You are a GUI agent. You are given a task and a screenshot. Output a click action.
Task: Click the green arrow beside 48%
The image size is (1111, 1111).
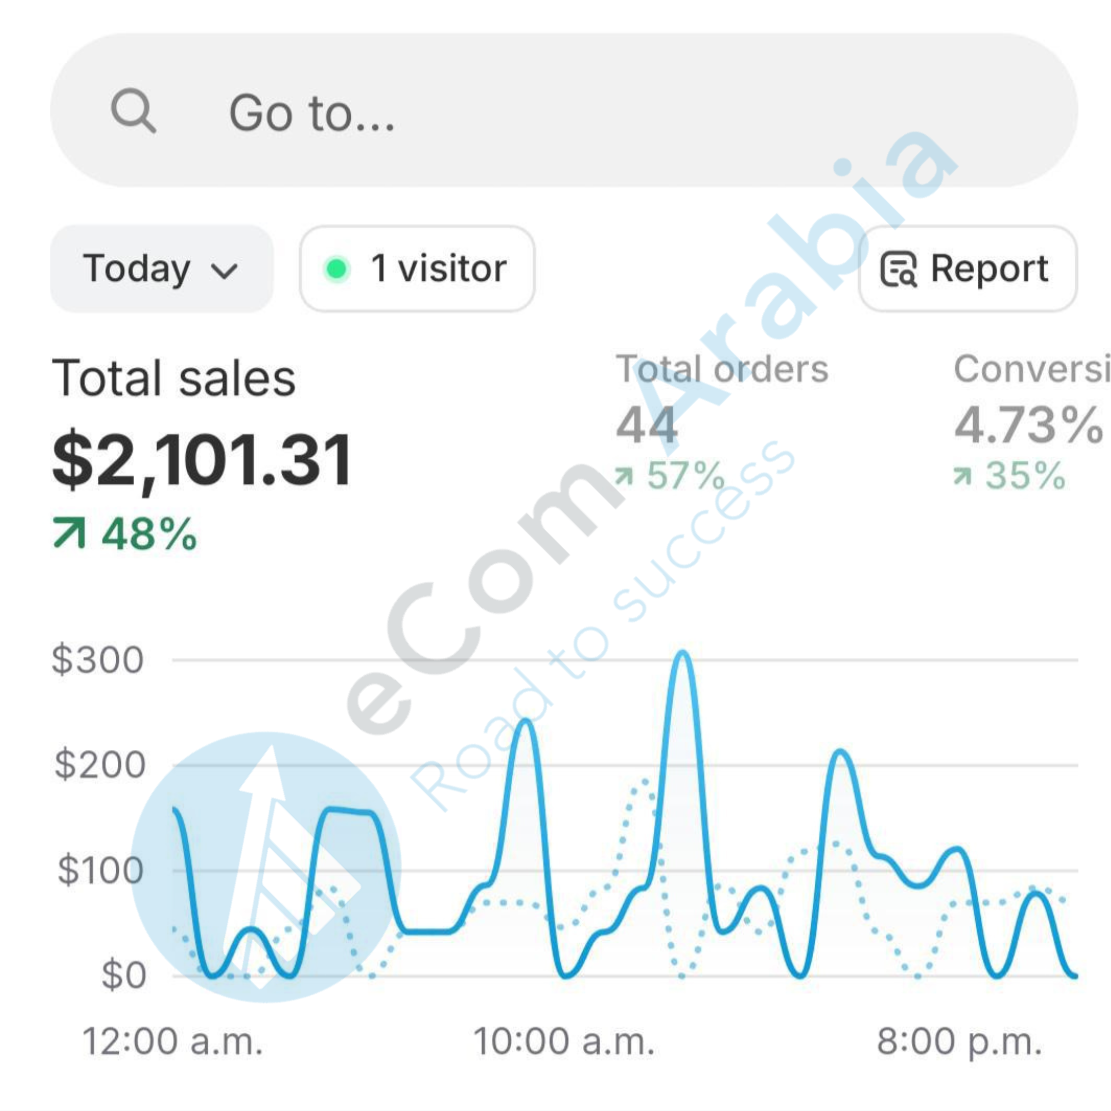point(69,533)
